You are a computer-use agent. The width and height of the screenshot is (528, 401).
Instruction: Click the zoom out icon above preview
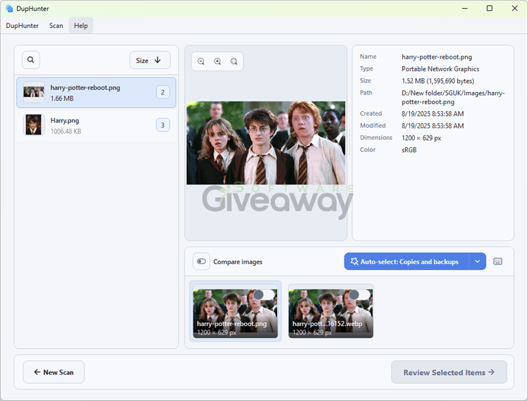click(x=201, y=61)
